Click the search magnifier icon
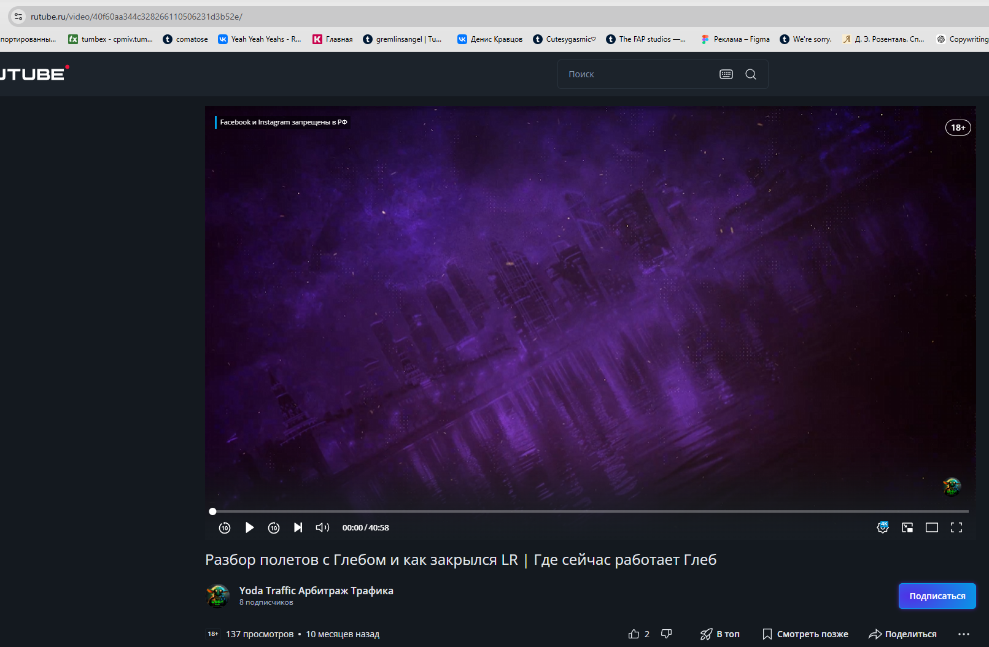The image size is (989, 647). [x=751, y=74]
